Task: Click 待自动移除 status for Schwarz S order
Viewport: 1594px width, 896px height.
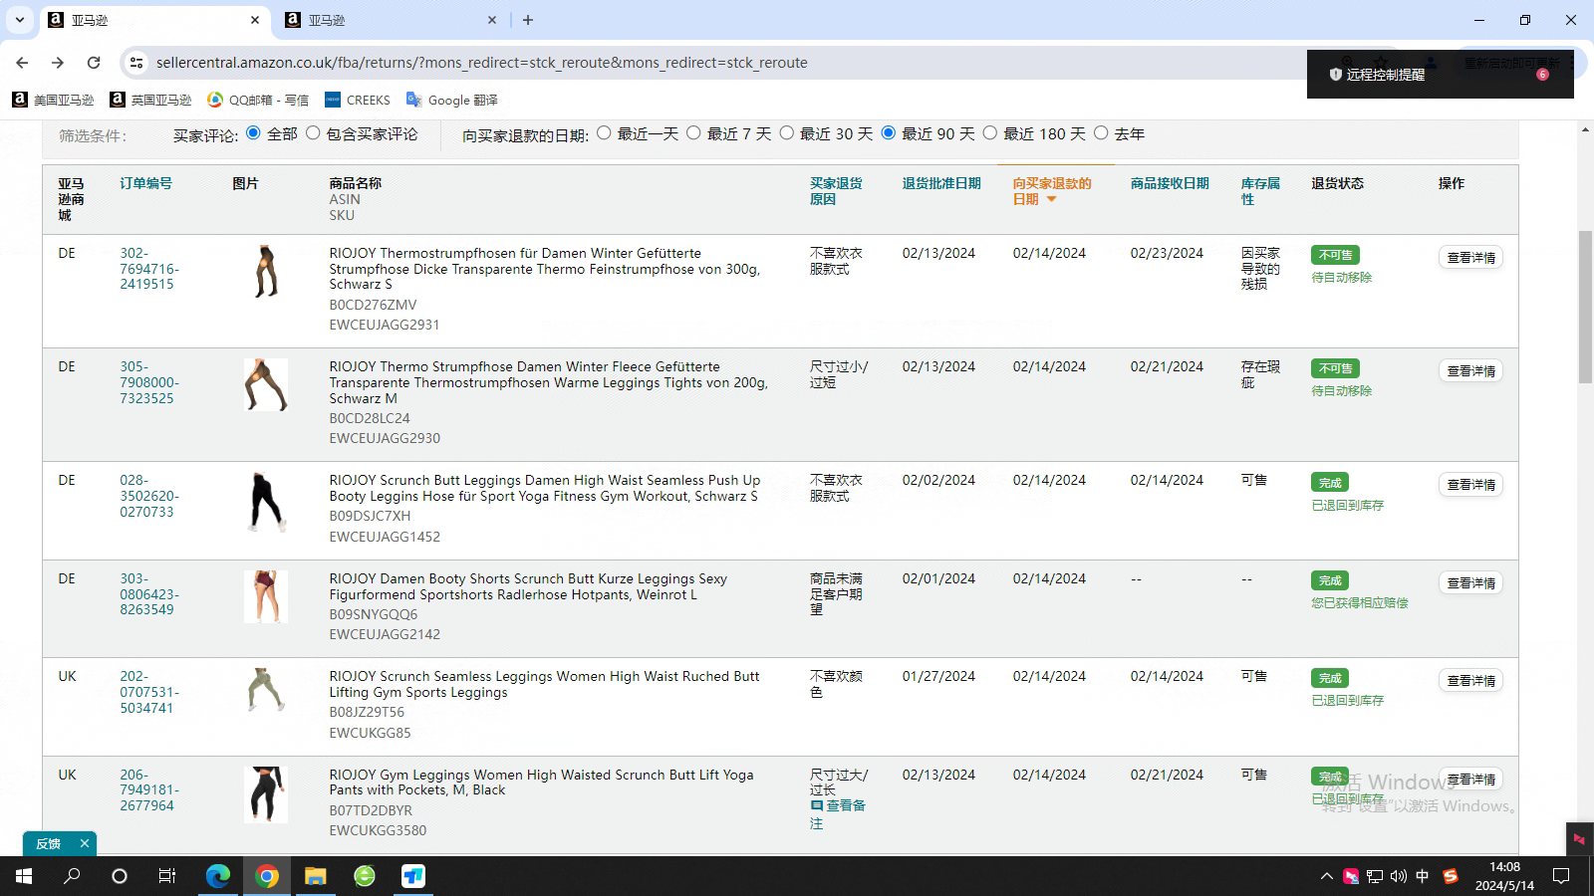Action: 1341,278
